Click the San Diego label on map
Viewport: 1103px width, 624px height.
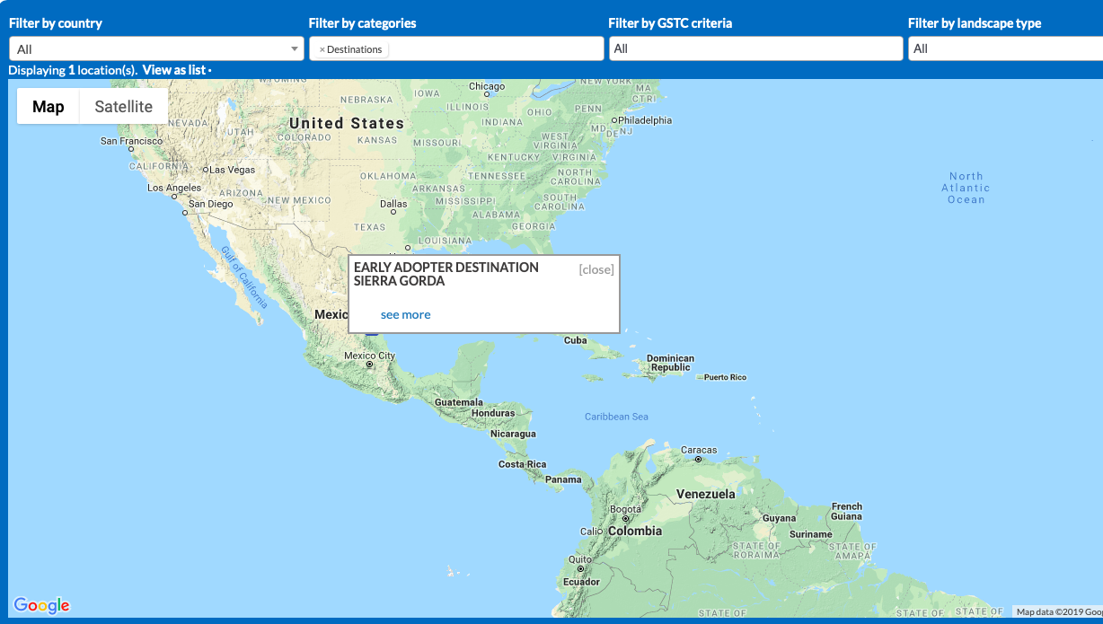pyautogui.click(x=210, y=204)
